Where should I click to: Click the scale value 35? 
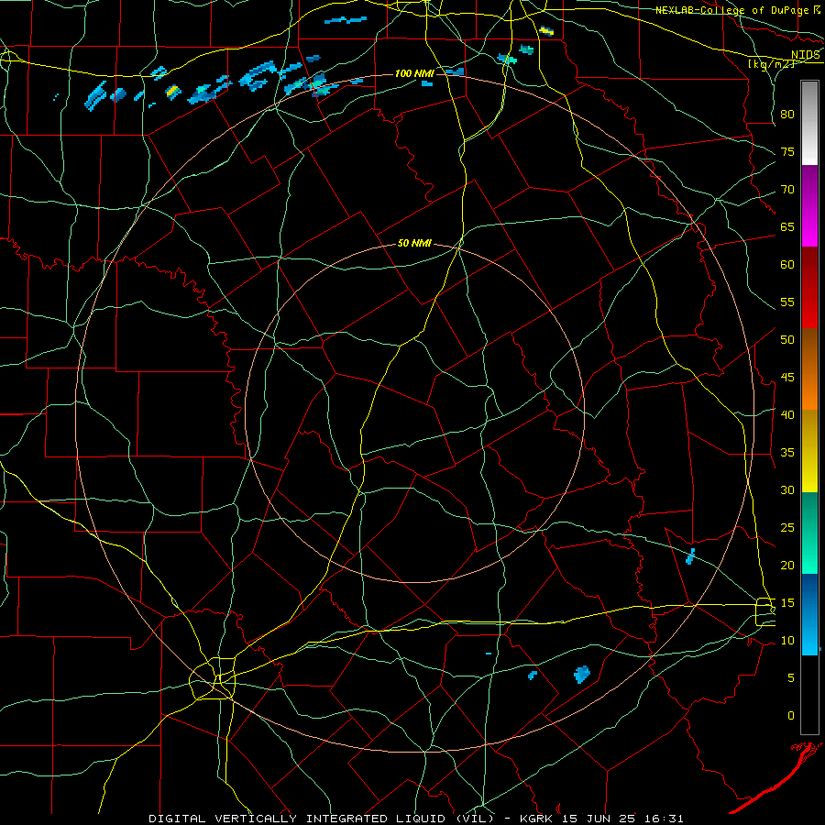tap(787, 453)
